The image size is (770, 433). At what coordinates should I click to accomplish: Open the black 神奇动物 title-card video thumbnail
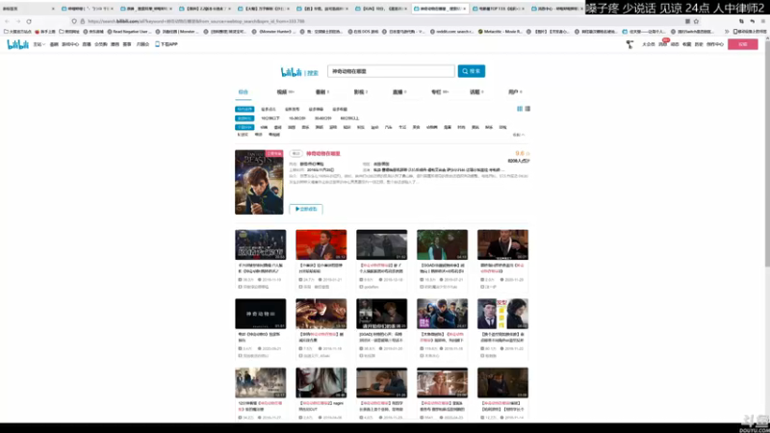pyautogui.click(x=260, y=314)
